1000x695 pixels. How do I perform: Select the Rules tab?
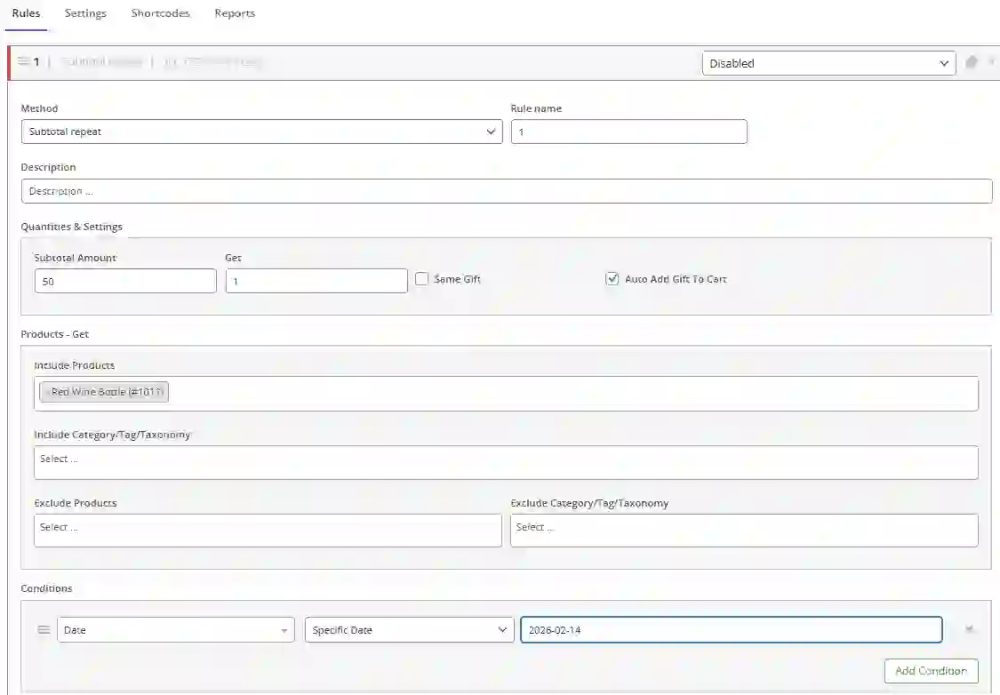point(26,13)
